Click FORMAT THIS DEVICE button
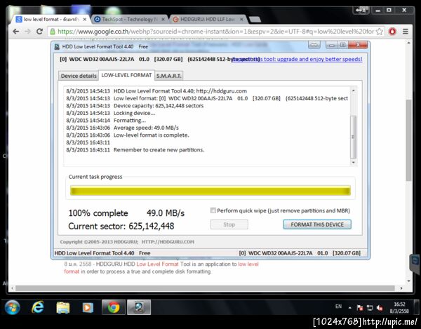Screen dimensions: 421x329 (317, 224)
